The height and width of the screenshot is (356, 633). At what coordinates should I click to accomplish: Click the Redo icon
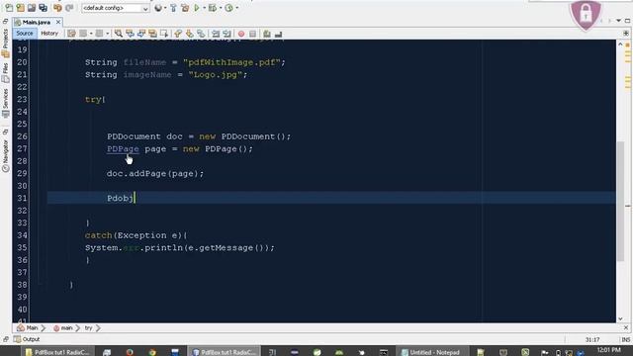(x=69, y=8)
